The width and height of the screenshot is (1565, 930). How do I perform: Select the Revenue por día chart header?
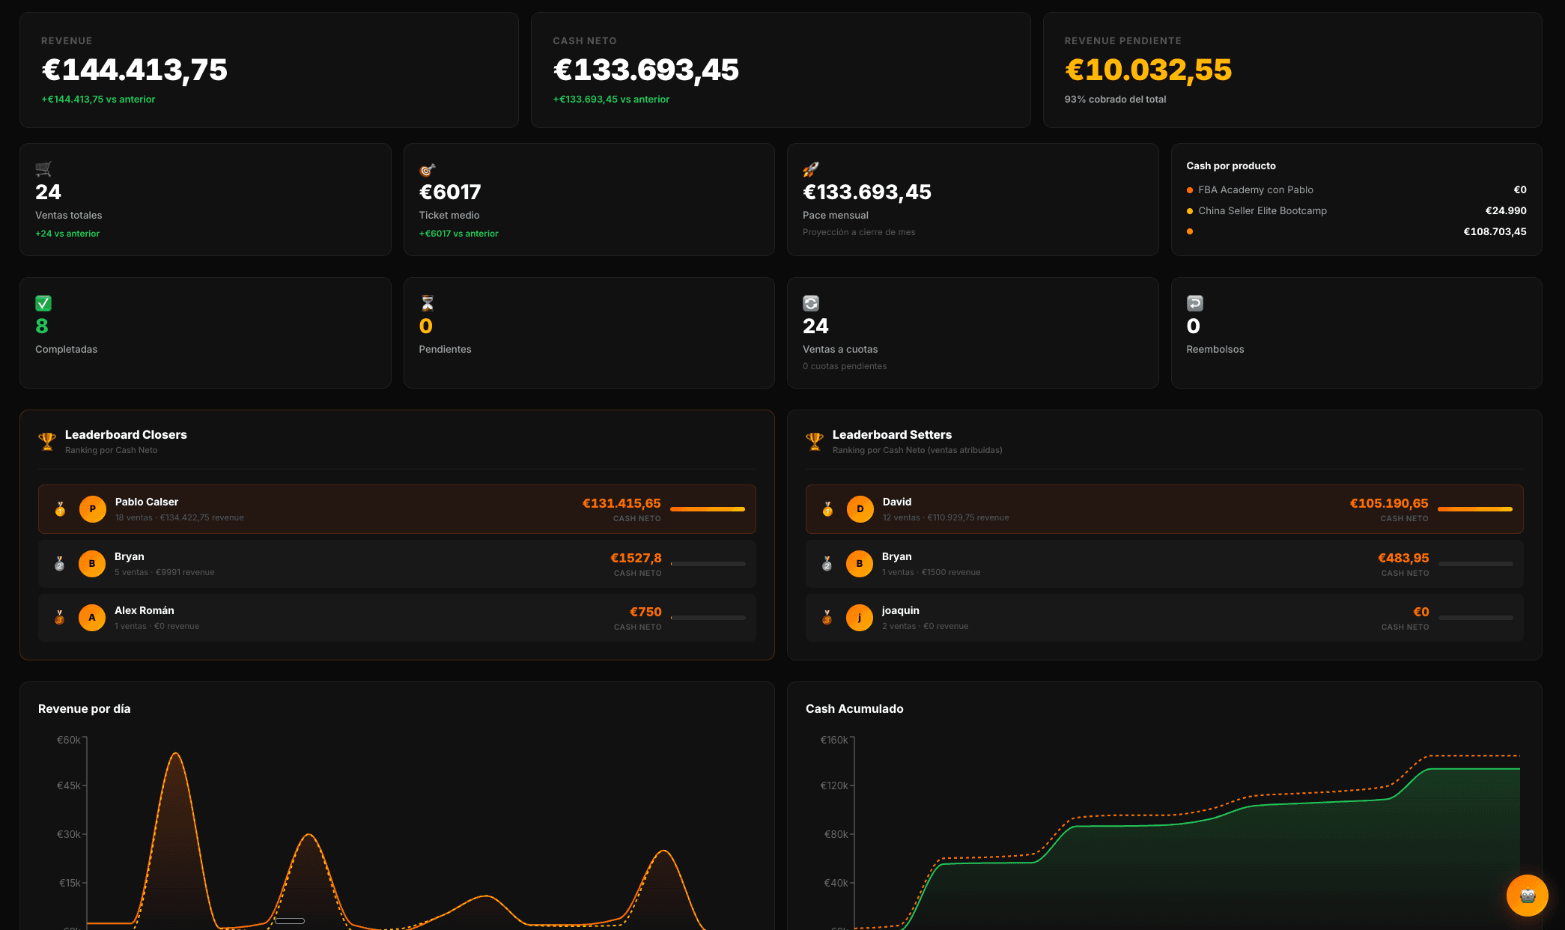(x=84, y=708)
